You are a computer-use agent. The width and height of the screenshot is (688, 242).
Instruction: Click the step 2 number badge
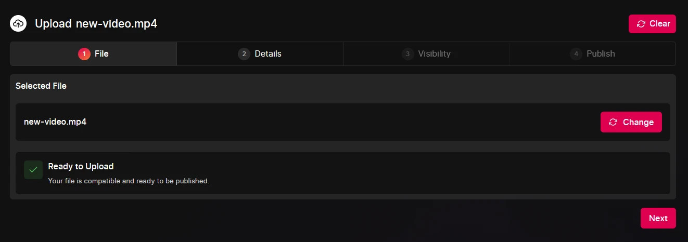coord(244,53)
